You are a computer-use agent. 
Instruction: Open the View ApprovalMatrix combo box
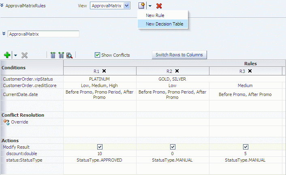(x=110, y=6)
